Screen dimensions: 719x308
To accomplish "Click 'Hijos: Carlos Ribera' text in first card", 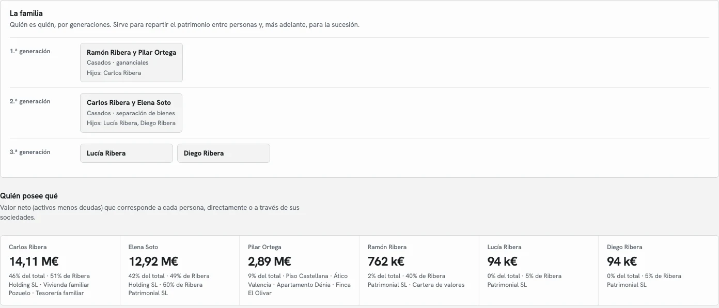I will coord(114,73).
